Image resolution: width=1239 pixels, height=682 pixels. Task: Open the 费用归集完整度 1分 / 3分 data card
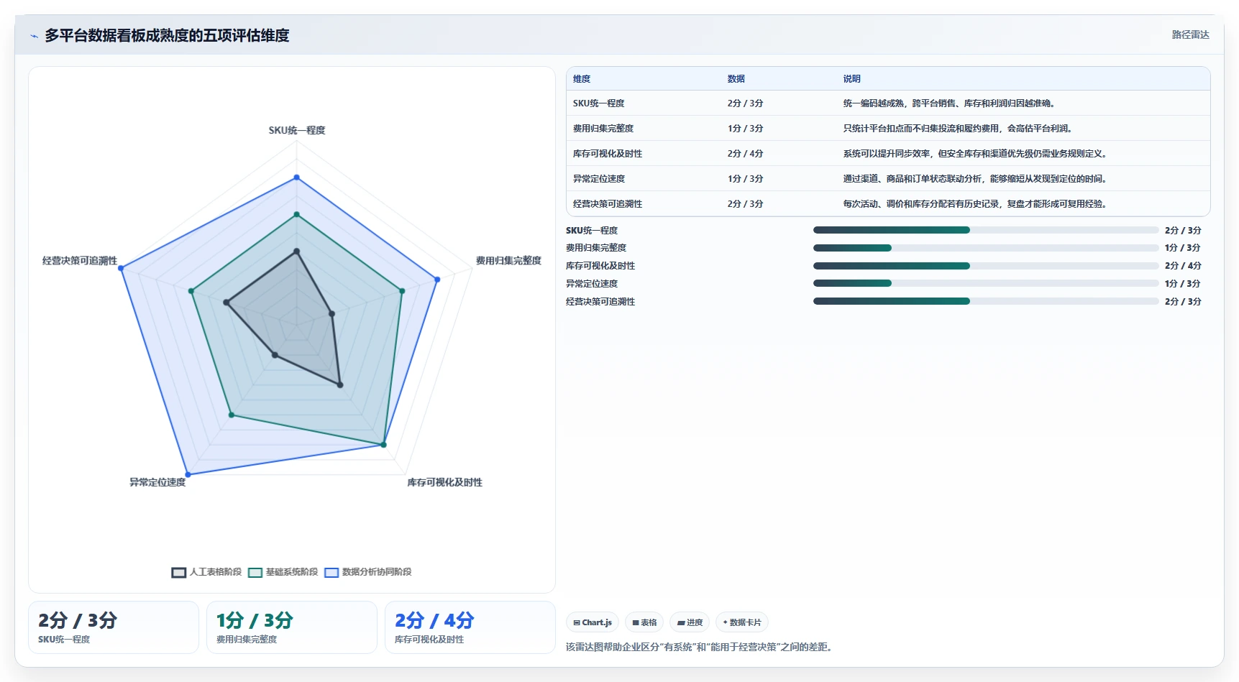tap(292, 627)
